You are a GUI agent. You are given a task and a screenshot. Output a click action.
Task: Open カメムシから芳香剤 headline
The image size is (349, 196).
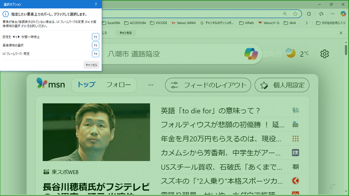[221, 153]
